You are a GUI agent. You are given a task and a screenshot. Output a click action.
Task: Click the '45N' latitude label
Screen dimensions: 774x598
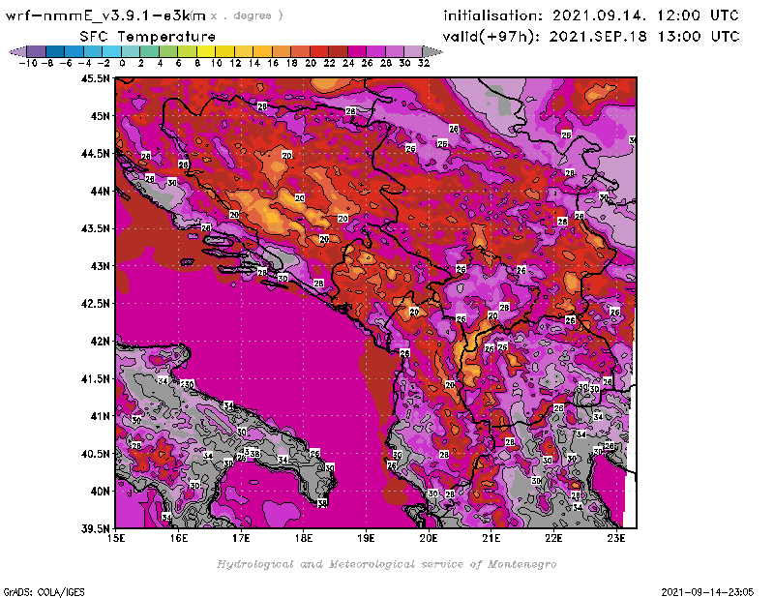[100, 116]
